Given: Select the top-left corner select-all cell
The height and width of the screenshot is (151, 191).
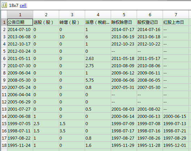Looking at the screenshot, I should click(4, 14).
